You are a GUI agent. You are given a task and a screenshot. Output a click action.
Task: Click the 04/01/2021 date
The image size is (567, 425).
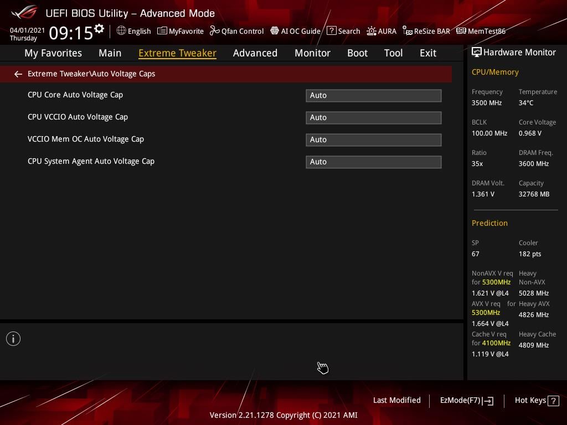pos(27,30)
